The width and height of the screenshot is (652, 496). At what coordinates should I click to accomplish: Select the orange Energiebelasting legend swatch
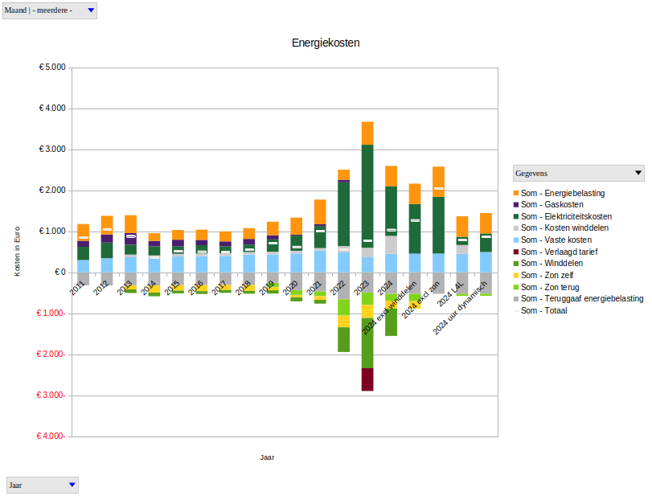tap(515, 193)
